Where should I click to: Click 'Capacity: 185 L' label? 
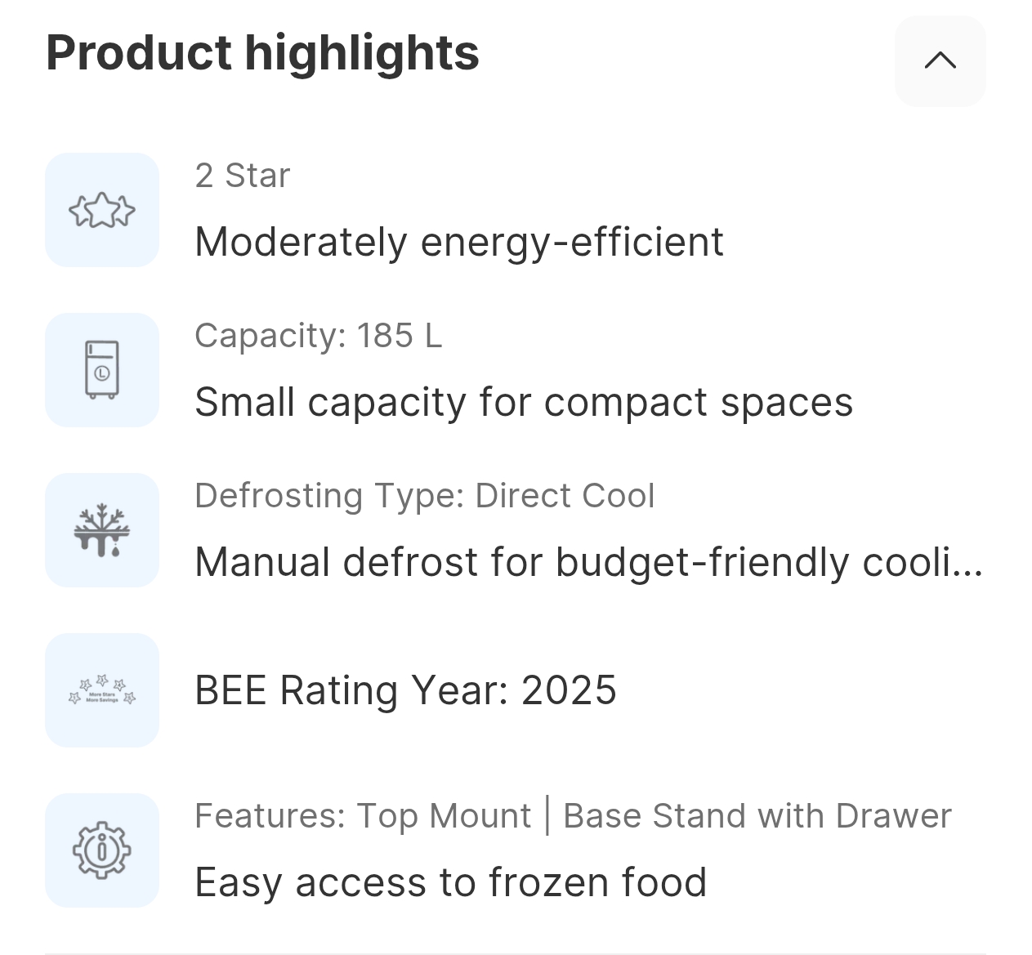point(318,336)
